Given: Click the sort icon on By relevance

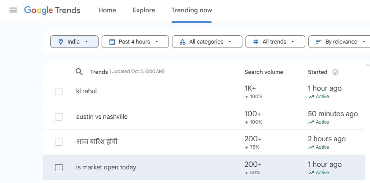Looking at the screenshot, I should tap(319, 42).
